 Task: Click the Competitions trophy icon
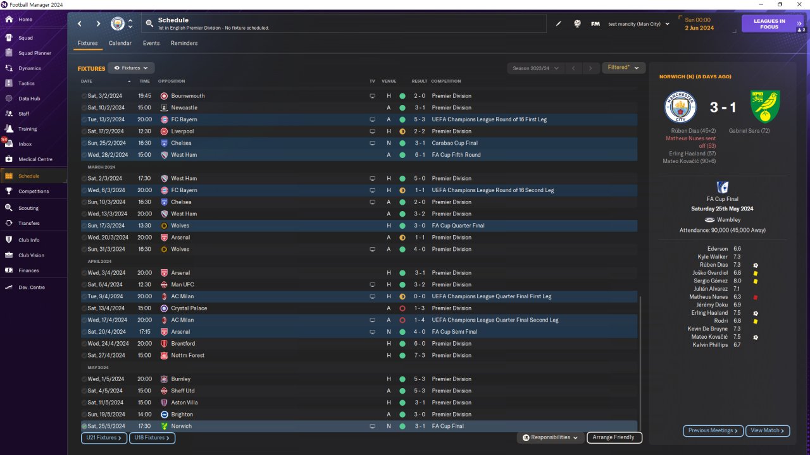(x=9, y=191)
